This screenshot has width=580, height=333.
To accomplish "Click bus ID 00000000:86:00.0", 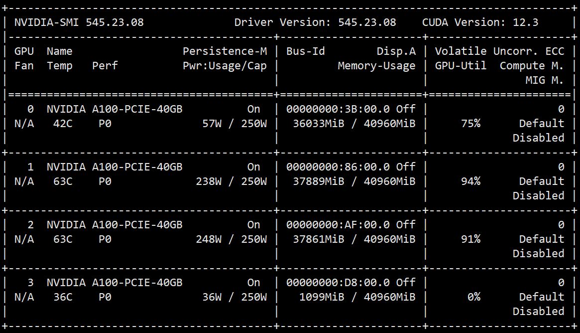I will tap(338, 167).
